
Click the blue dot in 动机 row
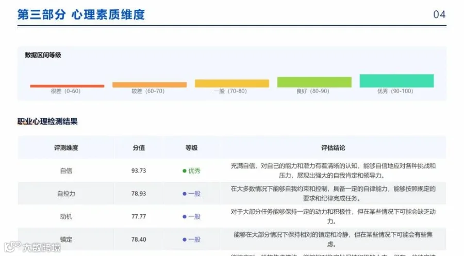pyautogui.click(x=185, y=217)
